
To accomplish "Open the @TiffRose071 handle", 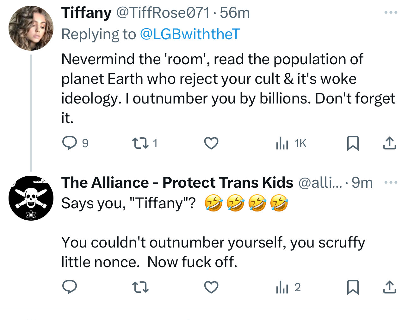I will point(163,13).
